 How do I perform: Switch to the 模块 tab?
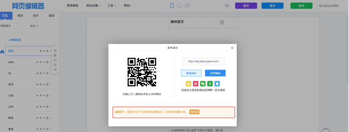coord(20,15)
